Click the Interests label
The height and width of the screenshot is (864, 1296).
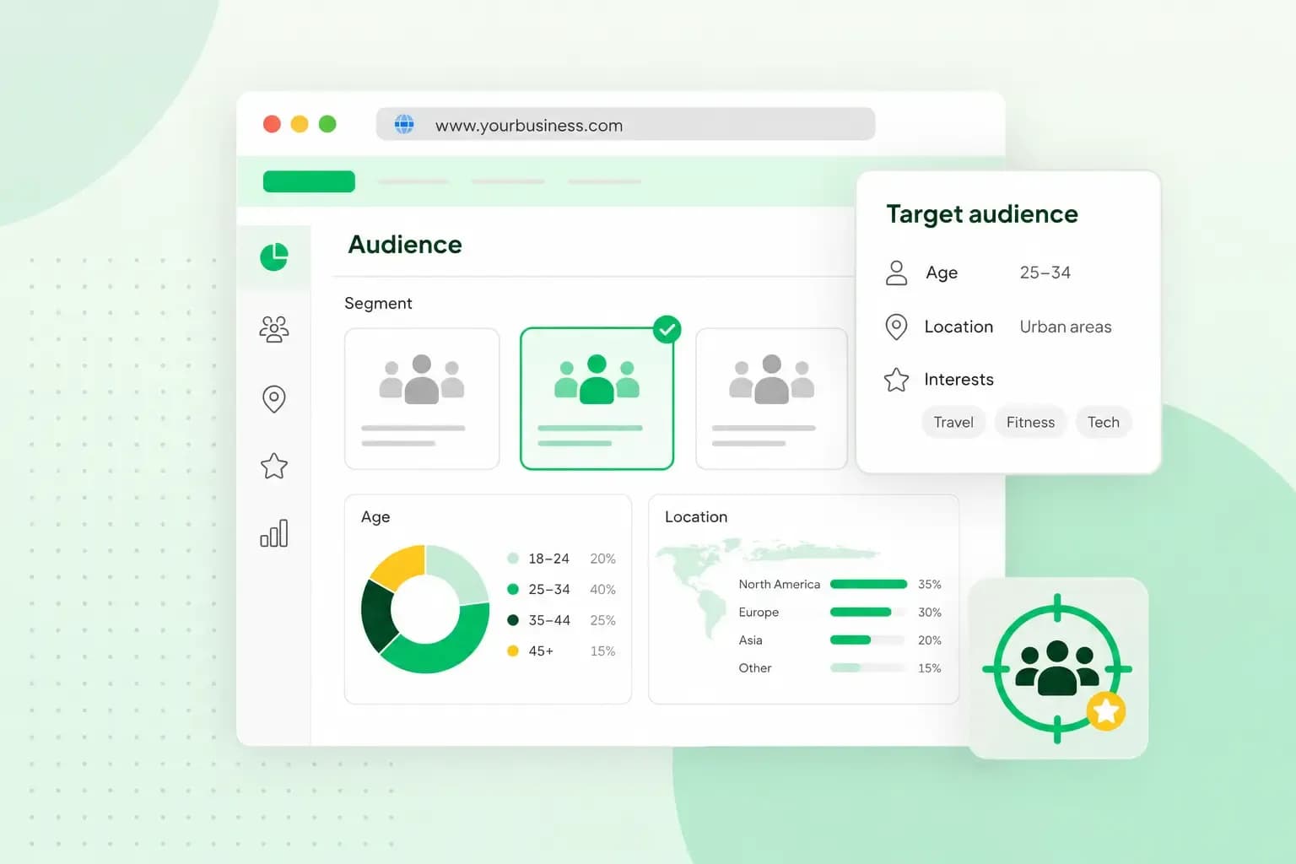point(958,380)
